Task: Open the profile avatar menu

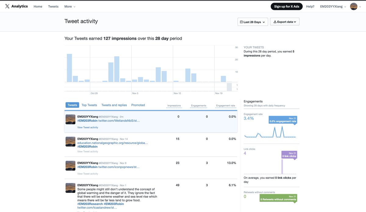Action: [355, 6]
